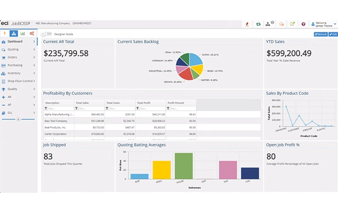
Task: Open the organization hierarchy icon in header
Action: 268,24
